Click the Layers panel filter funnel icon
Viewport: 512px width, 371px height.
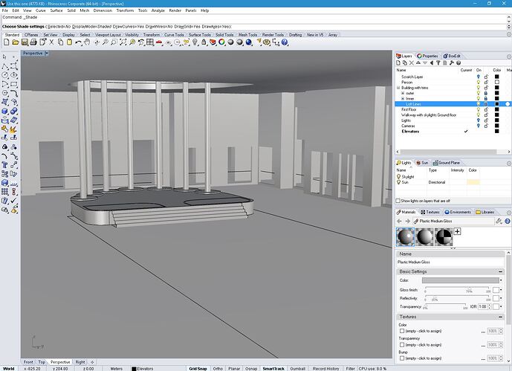(x=438, y=62)
